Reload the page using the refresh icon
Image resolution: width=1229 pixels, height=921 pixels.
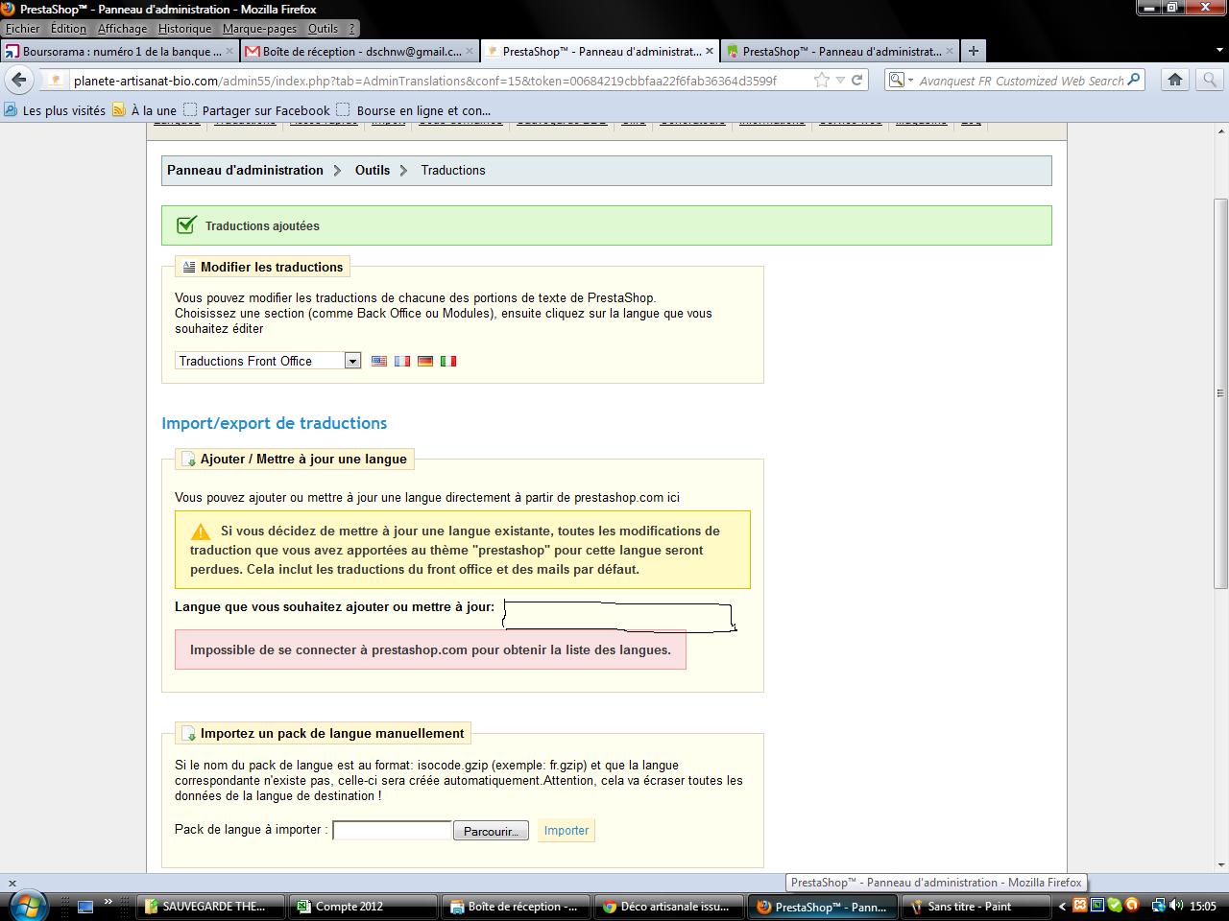(857, 81)
